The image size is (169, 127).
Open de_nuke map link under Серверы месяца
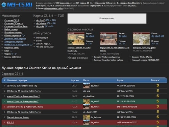[x=123, y=36]
